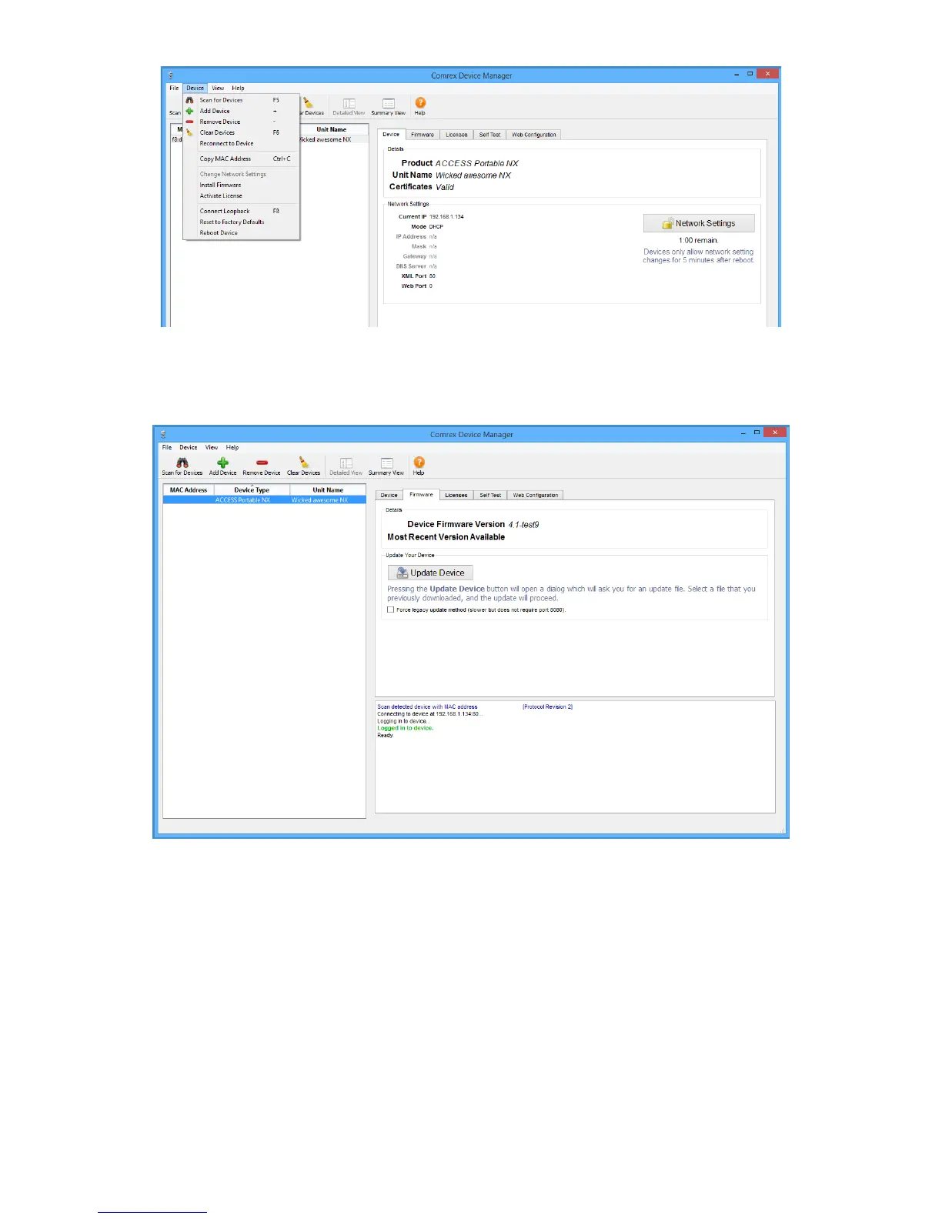Click Current IP value 192.168.1.134

[446, 217]
